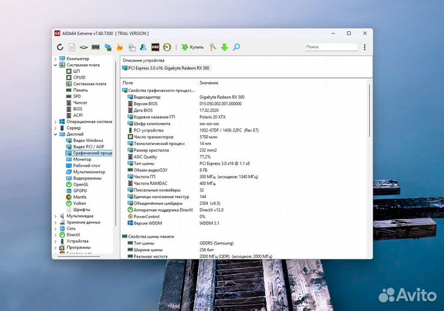Launch the OSD panel icon

155,47
